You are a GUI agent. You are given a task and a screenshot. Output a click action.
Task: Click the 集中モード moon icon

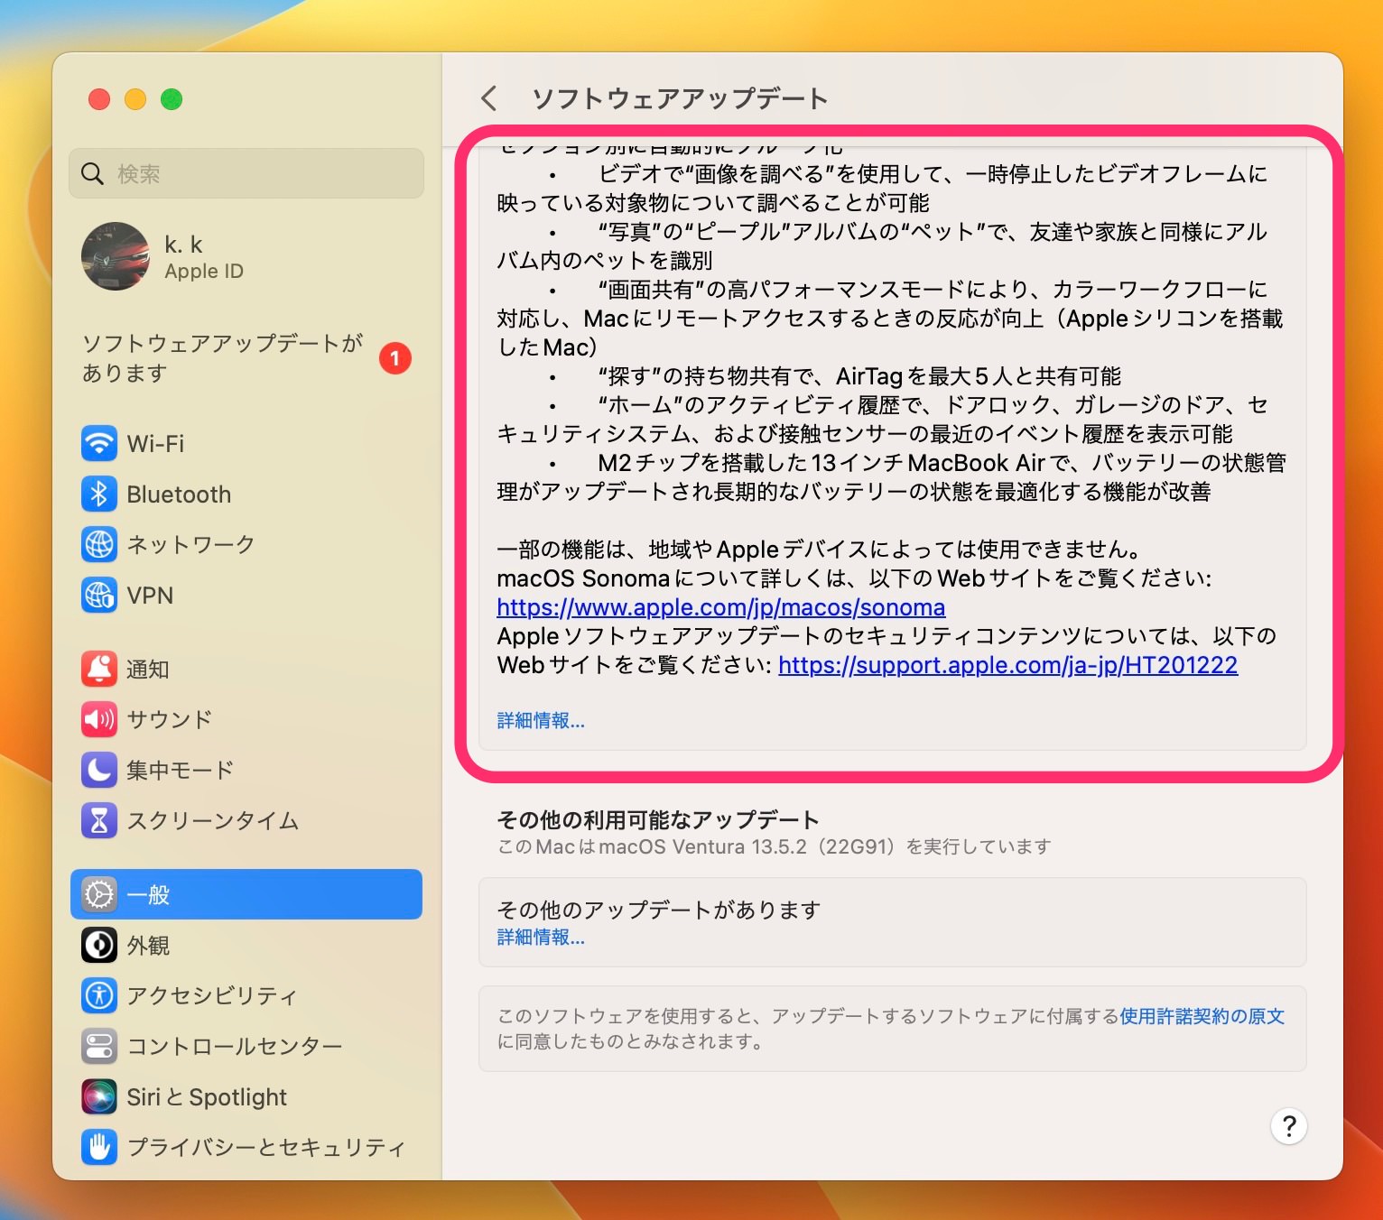tap(99, 770)
